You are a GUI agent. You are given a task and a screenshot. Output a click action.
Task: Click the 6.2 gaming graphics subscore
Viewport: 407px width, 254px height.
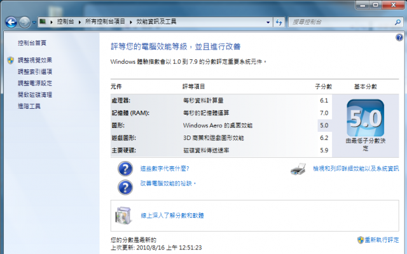(x=324, y=138)
